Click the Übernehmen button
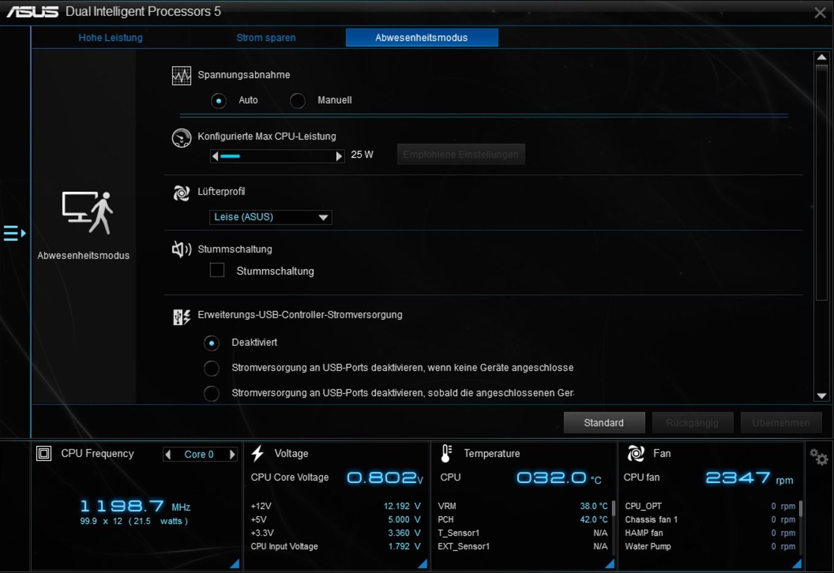 [781, 423]
